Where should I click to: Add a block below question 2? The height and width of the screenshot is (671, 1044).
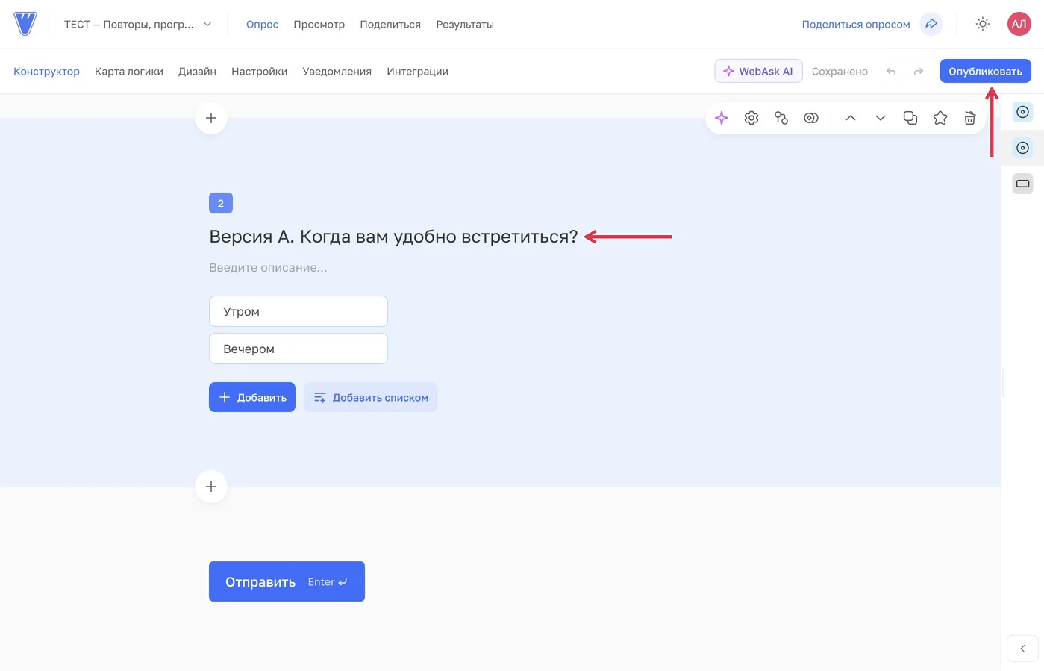(x=211, y=487)
